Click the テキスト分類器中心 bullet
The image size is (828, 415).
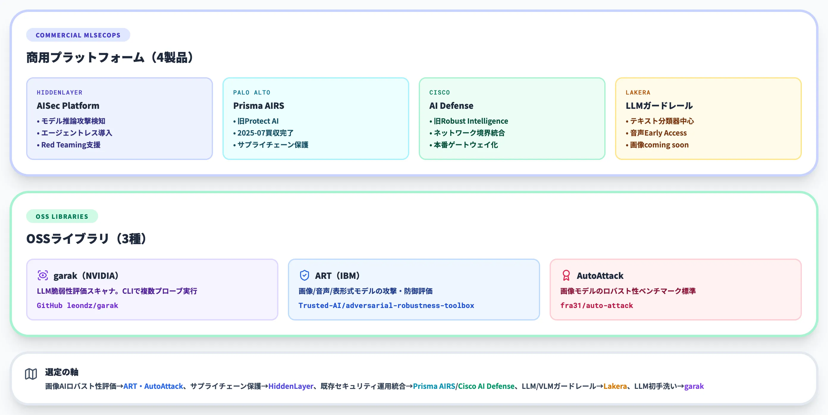660,121
